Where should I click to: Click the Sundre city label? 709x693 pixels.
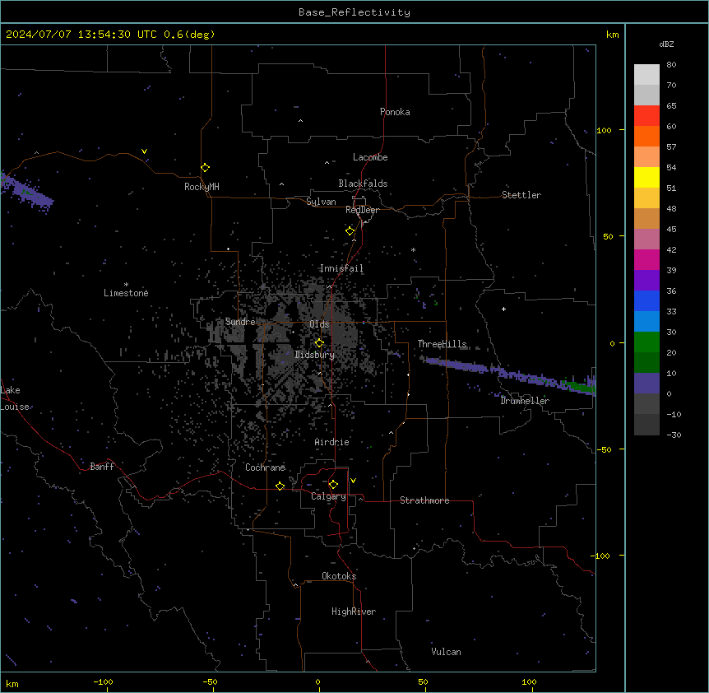click(x=240, y=322)
